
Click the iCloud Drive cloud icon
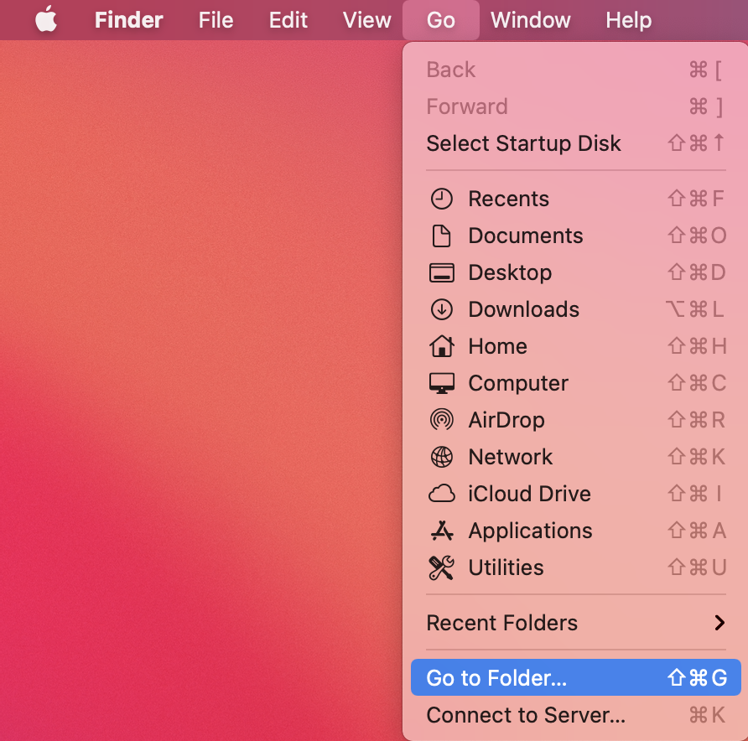tap(441, 494)
